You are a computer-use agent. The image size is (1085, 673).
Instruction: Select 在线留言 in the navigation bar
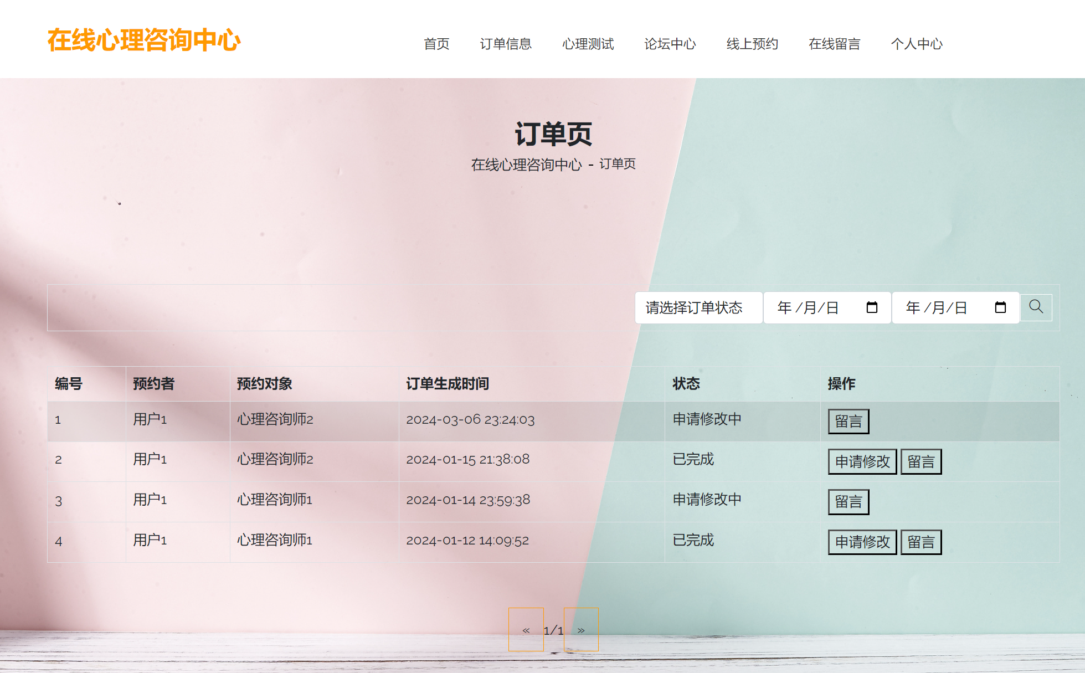click(x=834, y=44)
